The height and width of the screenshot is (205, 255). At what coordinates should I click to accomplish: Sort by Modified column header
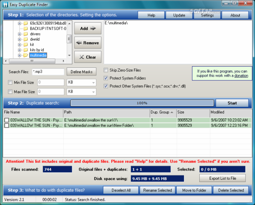pyautogui.click(x=230, y=112)
